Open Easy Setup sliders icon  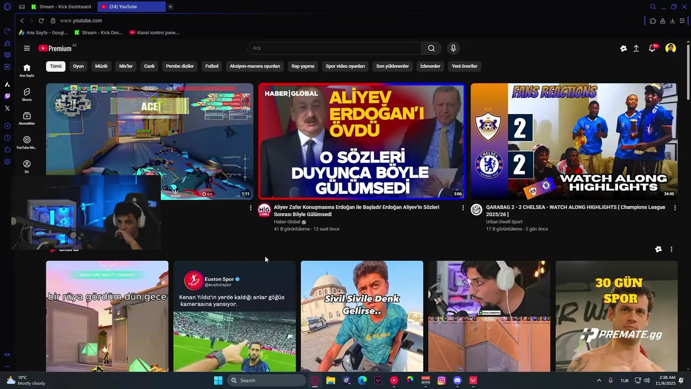click(x=683, y=21)
